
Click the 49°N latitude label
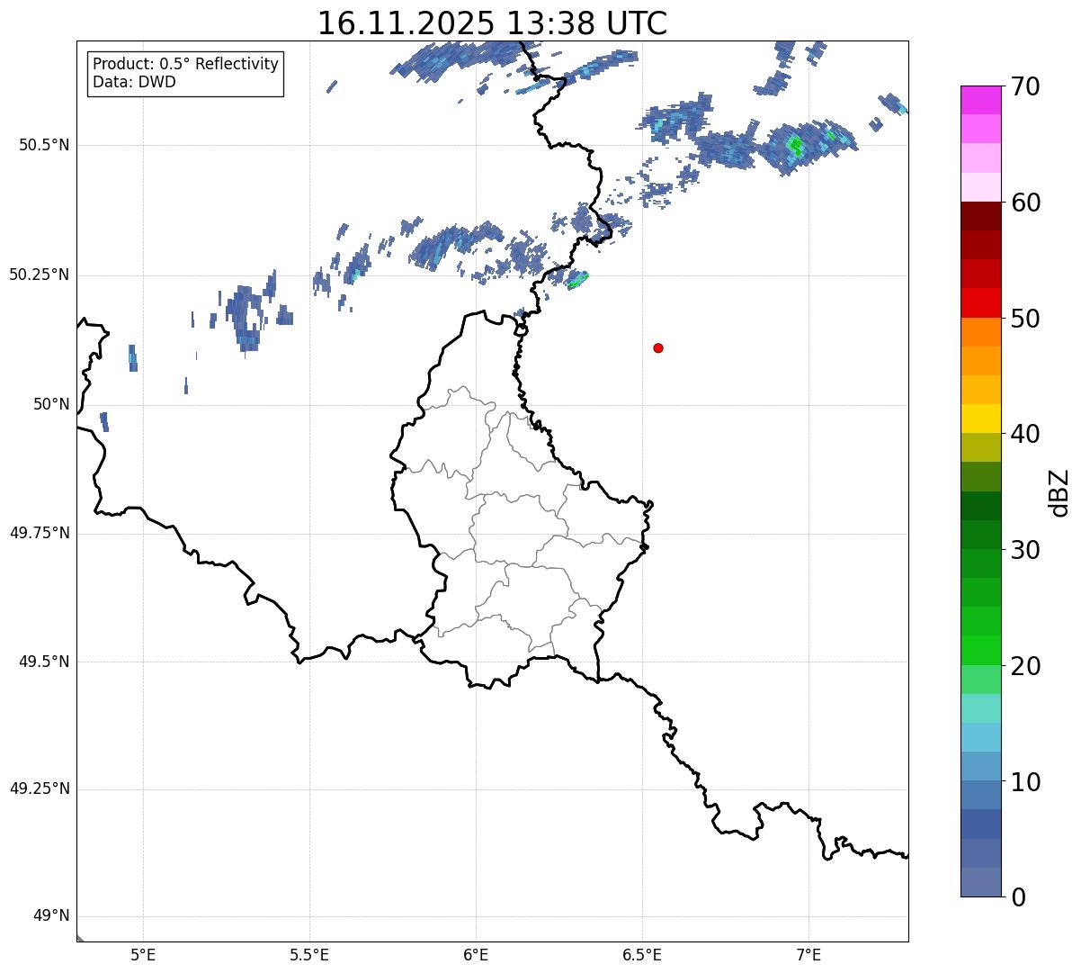tap(51, 916)
